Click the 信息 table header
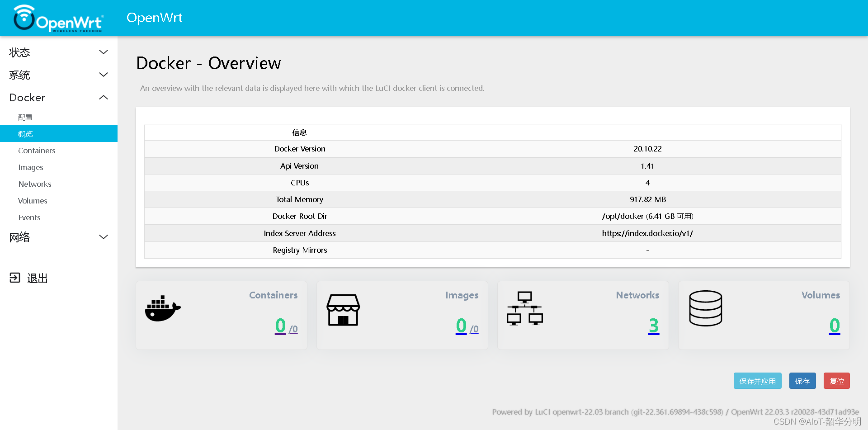Screen dimensions: 868x430 (x=299, y=132)
